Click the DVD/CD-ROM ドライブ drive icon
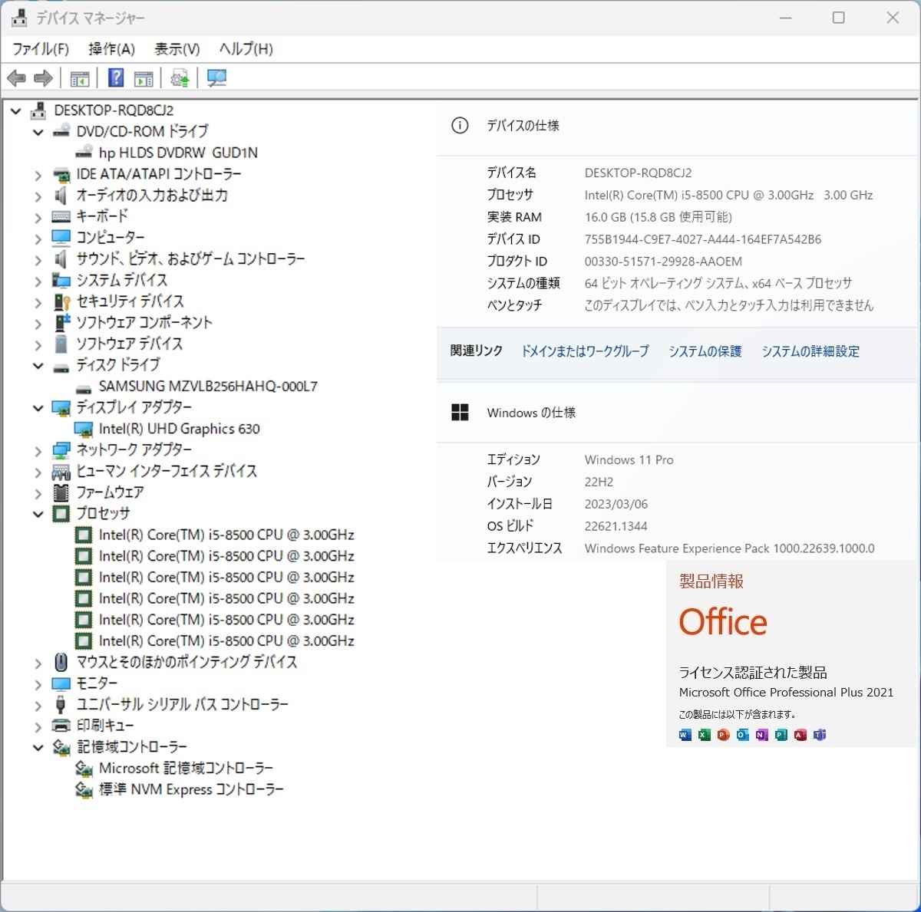921x912 pixels. click(61, 131)
